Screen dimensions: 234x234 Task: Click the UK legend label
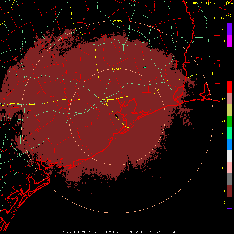pos(223,41)
